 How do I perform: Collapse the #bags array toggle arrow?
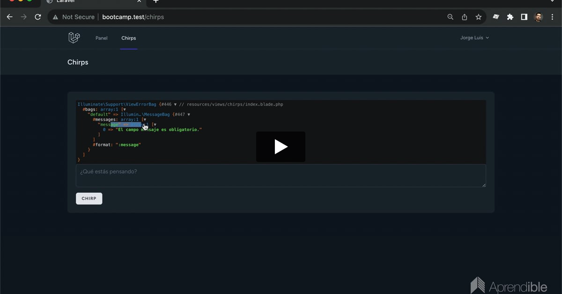[x=124, y=110]
